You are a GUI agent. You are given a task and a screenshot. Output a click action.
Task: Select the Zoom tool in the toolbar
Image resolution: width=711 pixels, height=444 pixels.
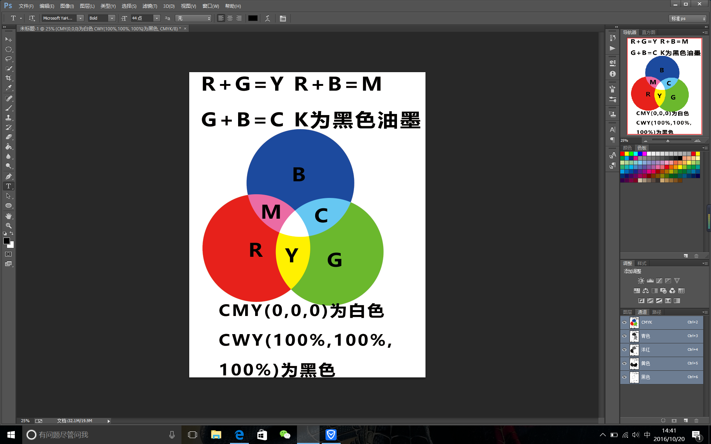[x=9, y=225]
